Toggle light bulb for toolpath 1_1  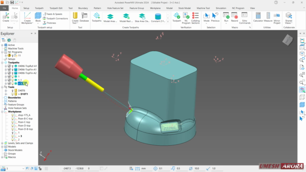point(12,80)
